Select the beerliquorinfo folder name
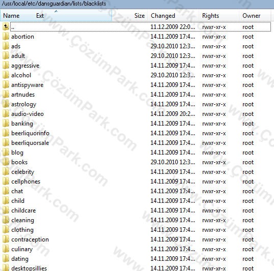The image size is (274, 271). (30, 133)
